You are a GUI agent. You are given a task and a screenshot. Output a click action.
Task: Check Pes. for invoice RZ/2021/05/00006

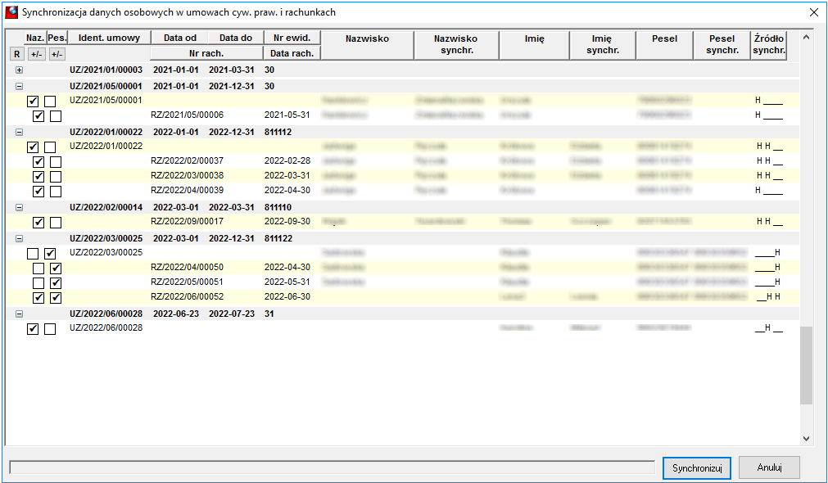coord(56,115)
